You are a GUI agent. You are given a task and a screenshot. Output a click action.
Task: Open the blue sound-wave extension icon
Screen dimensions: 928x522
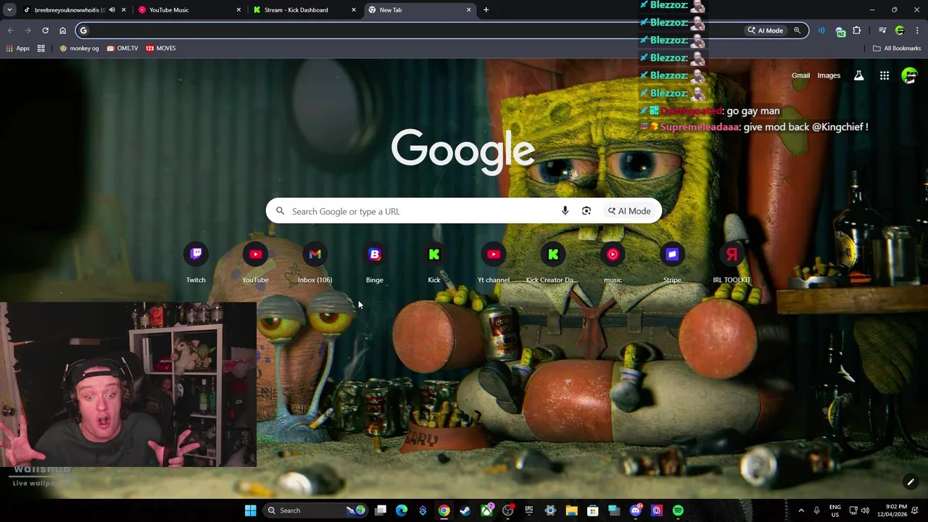tap(821, 30)
